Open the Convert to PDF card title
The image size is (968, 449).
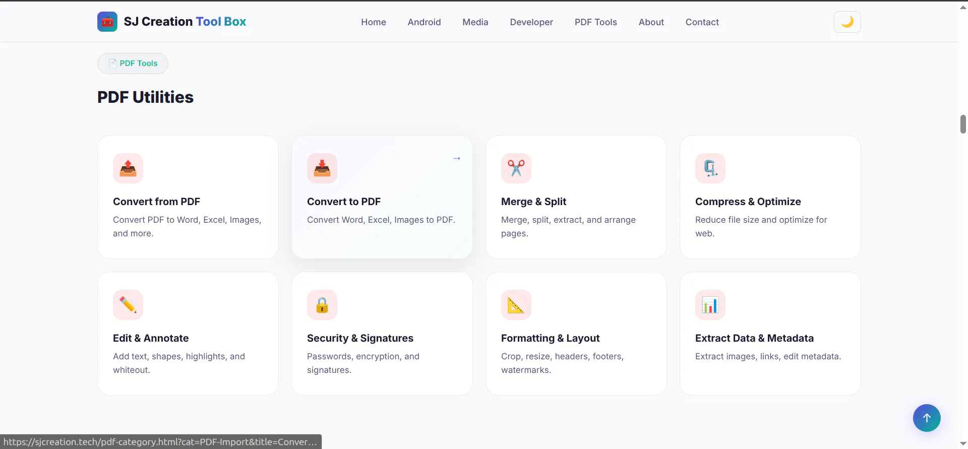point(344,202)
